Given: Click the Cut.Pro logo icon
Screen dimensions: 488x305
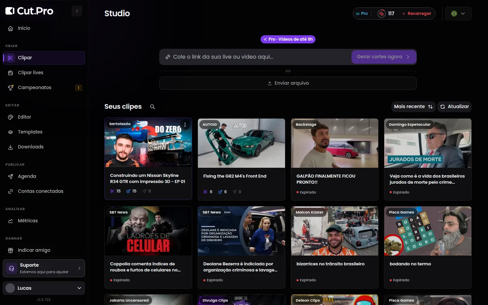Looking at the screenshot, I should tap(10, 11).
